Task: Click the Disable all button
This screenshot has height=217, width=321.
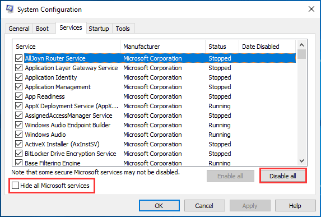Action: 283,176
